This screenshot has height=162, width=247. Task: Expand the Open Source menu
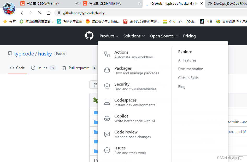click(164, 36)
